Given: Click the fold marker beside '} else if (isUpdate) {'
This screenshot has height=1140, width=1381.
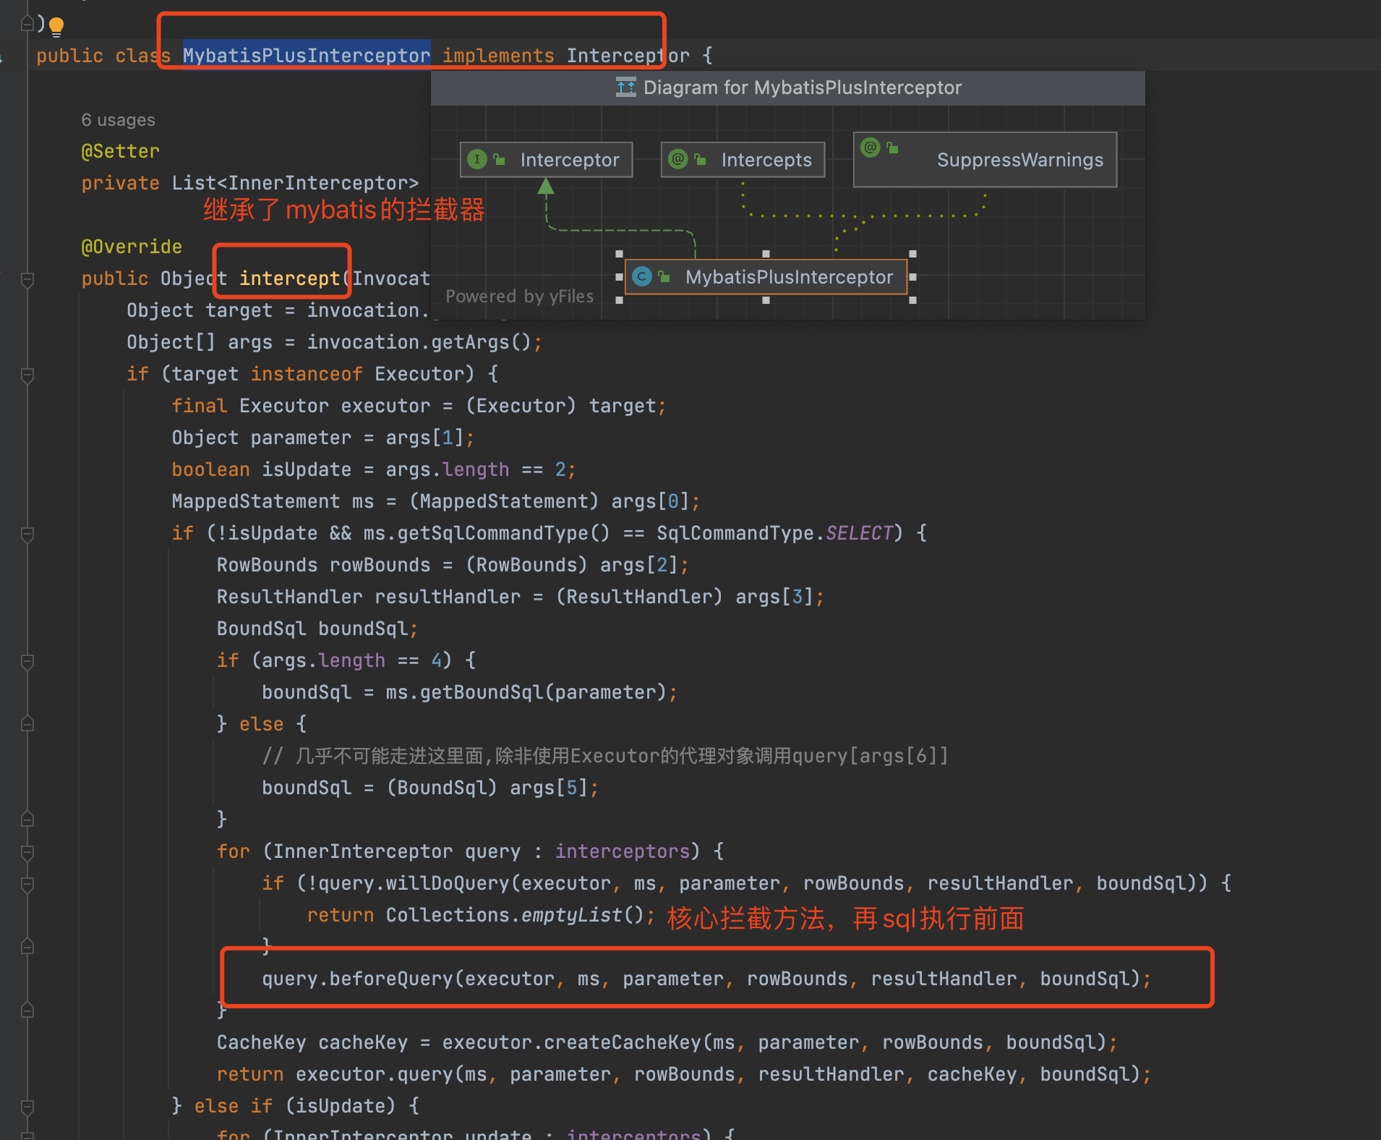Looking at the screenshot, I should tap(27, 1107).
